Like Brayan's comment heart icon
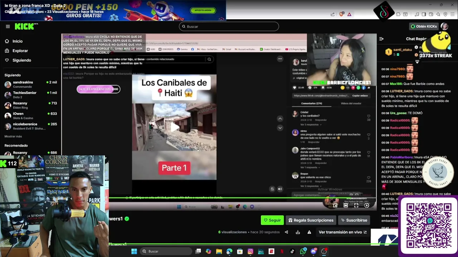This screenshot has width=458, height=257. tap(369, 178)
